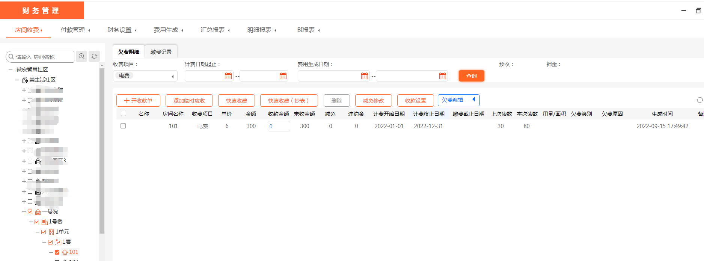This screenshot has height=261, width=704.
Task: Select room 101 in the tree
Action: [x=74, y=252]
